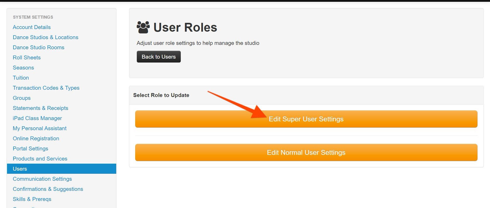
Task: Navigate to Seasons settings
Action: pyautogui.click(x=23, y=68)
